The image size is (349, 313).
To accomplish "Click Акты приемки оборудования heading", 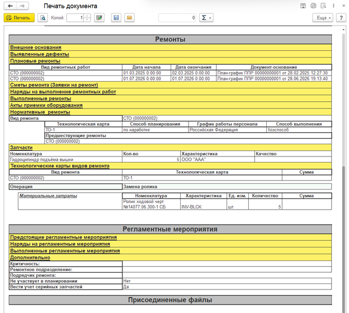I will pyautogui.click(x=46, y=105).
